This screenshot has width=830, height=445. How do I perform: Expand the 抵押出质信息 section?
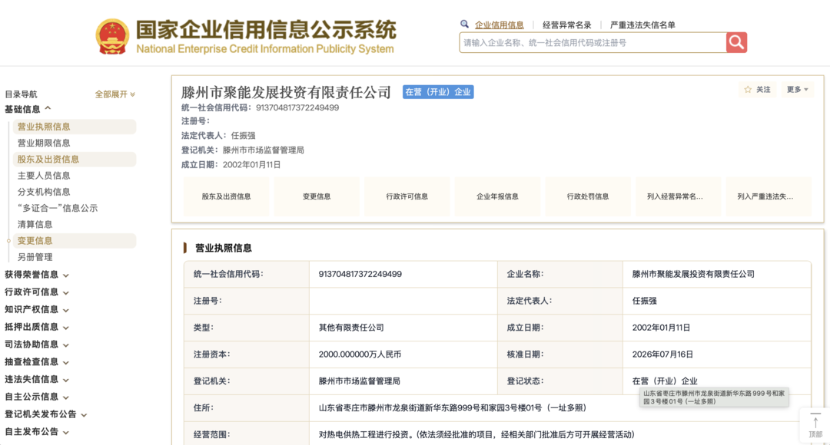pyautogui.click(x=37, y=327)
